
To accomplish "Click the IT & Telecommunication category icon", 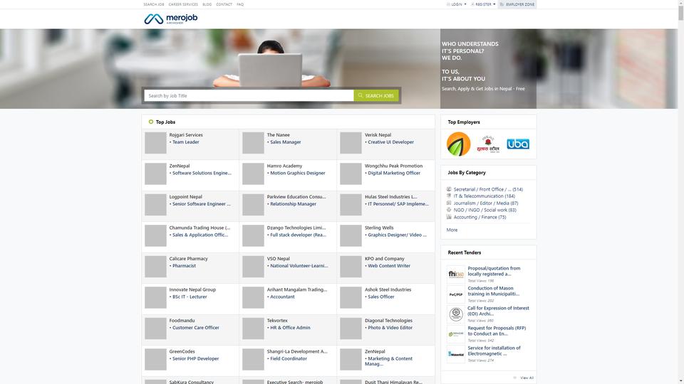I will coord(449,196).
